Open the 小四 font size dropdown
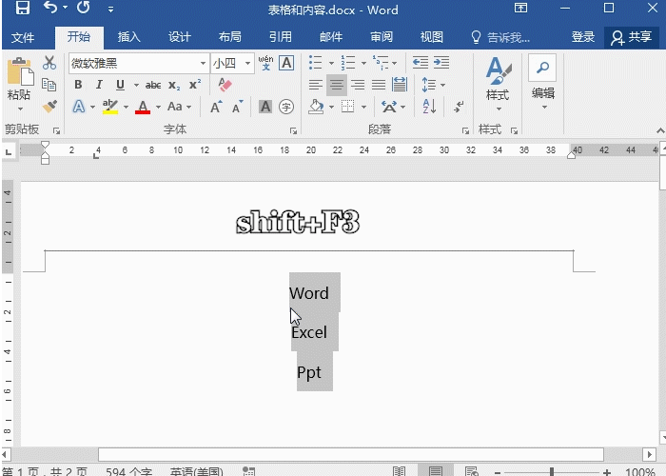The width and height of the screenshot is (666, 476). coord(247,64)
